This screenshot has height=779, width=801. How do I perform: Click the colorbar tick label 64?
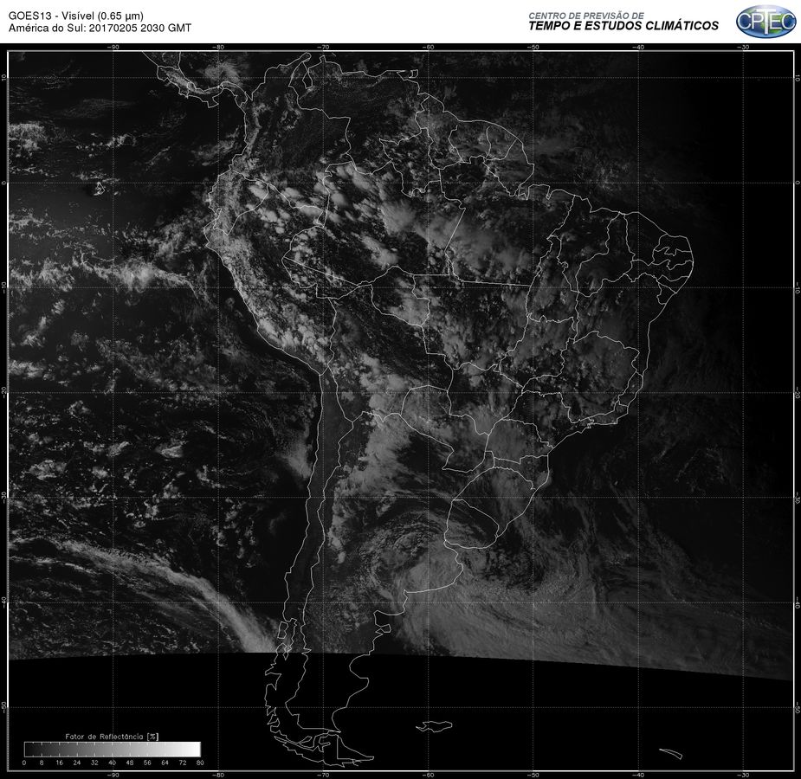[x=165, y=763]
